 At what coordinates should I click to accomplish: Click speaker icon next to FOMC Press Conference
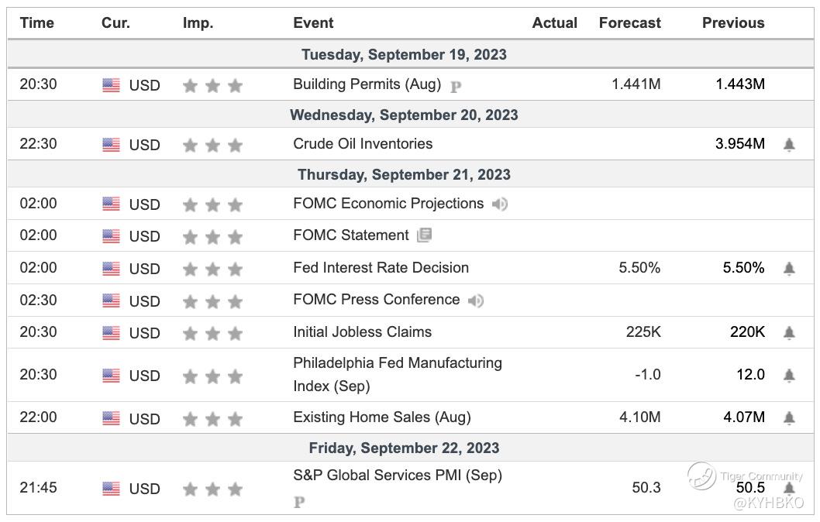coord(476,300)
